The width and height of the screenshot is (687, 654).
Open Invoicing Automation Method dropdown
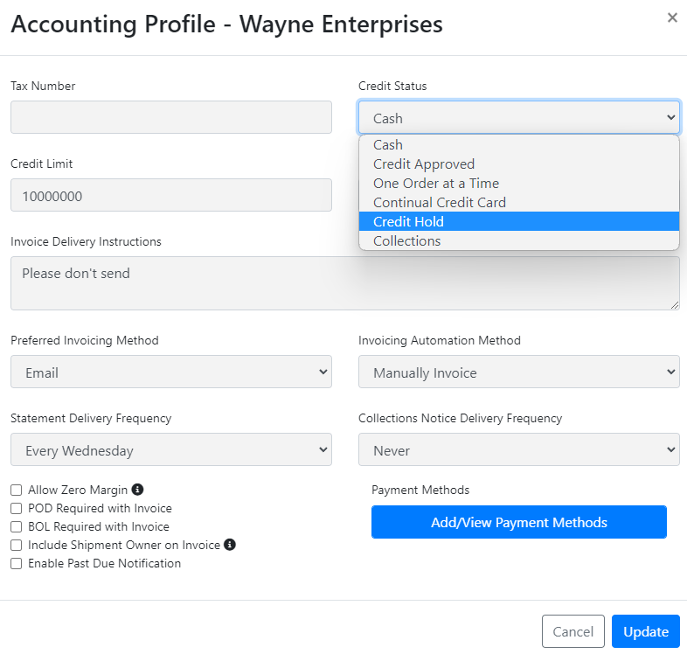(x=519, y=372)
